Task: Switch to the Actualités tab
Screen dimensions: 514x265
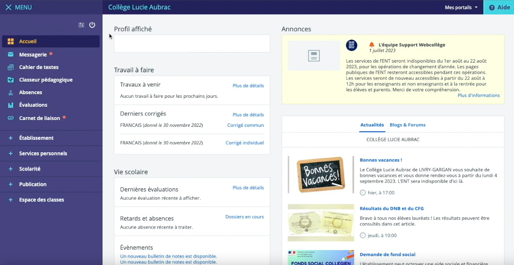Action: point(372,125)
